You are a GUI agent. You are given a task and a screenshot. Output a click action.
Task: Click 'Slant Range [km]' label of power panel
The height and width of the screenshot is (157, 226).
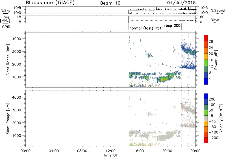8,60
